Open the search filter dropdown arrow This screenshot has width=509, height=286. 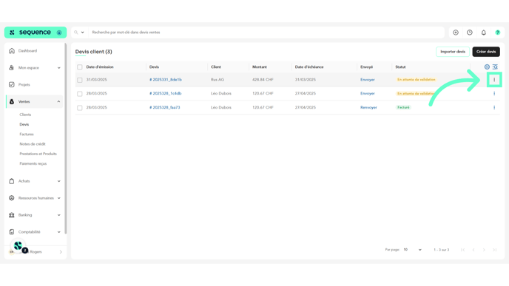(82, 33)
